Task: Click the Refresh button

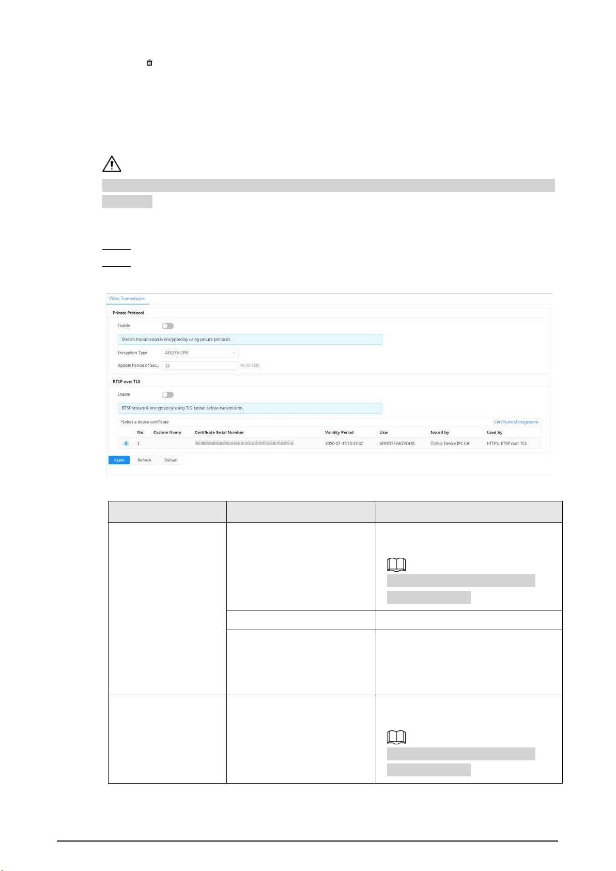Action: click(x=144, y=460)
